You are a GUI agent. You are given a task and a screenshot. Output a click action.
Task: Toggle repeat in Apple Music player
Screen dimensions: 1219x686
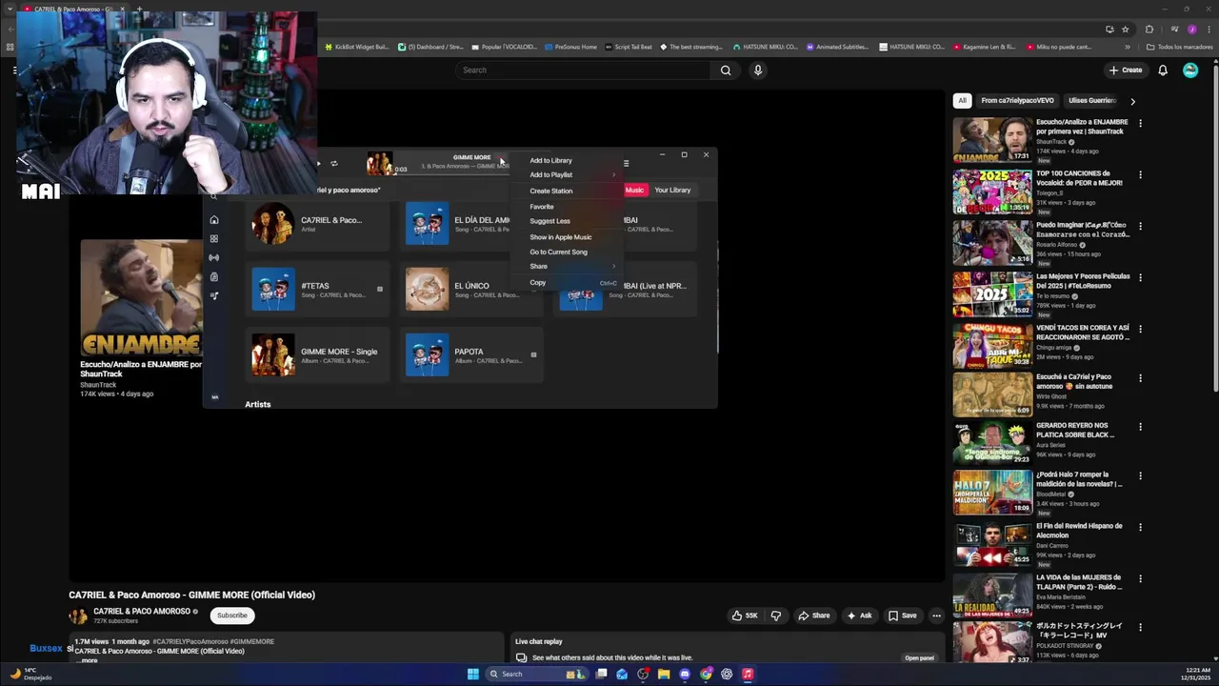click(x=333, y=164)
